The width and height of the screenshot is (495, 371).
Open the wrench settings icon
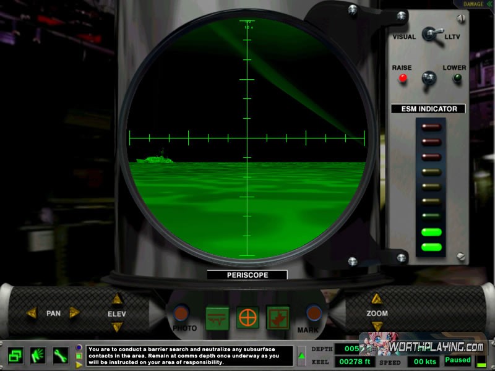click(61, 356)
